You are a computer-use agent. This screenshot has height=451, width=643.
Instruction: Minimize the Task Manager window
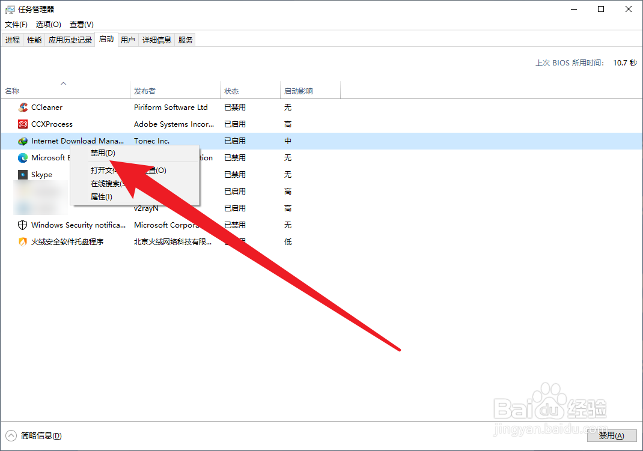(574, 9)
